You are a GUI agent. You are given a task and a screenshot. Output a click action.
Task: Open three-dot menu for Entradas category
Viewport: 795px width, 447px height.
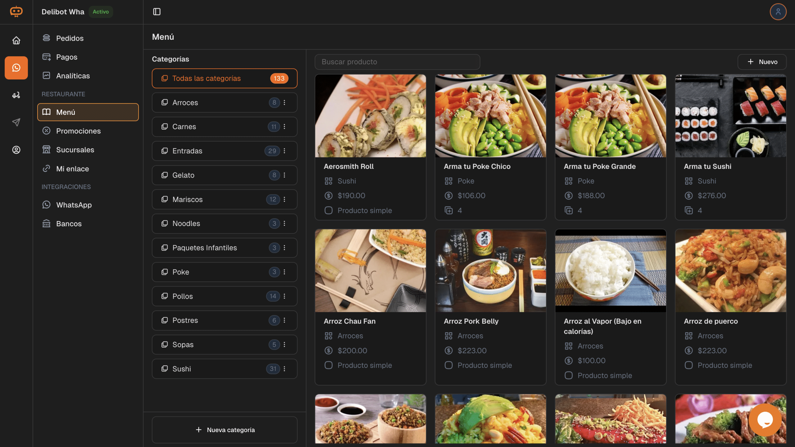pos(284,151)
